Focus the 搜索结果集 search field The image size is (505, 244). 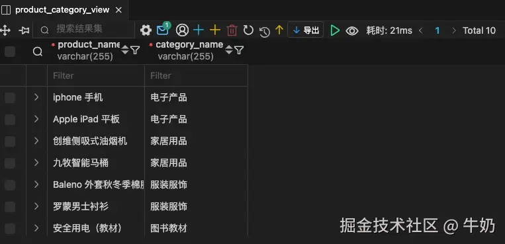(x=84, y=30)
